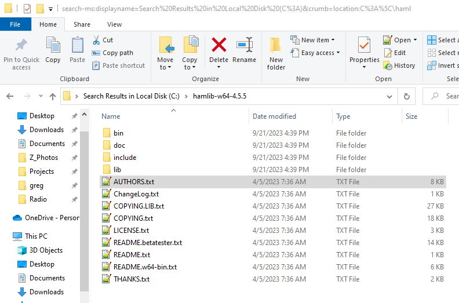Open the File menu tab

[15, 24]
